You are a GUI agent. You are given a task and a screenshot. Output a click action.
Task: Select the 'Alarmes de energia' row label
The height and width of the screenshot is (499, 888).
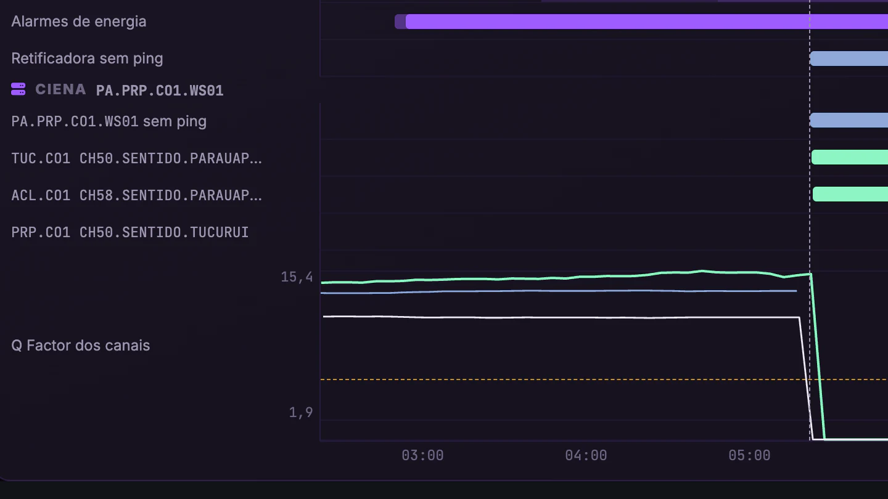[79, 22]
